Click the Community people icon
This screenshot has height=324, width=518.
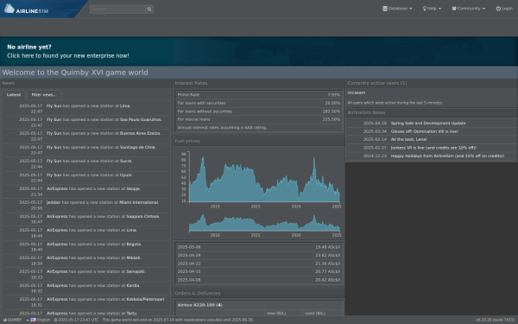454,9
